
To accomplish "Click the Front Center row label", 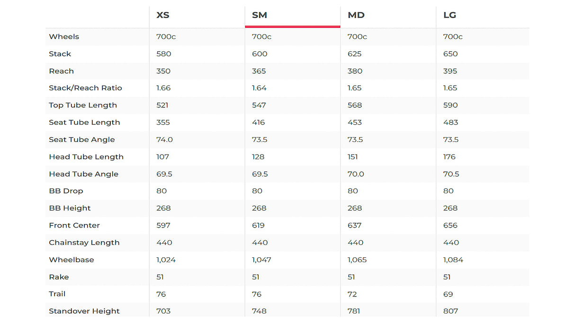I will point(74,226).
